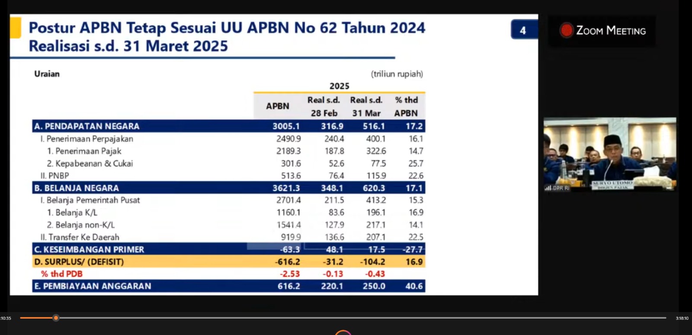Click the slide number 4 badge

pyautogui.click(x=523, y=30)
